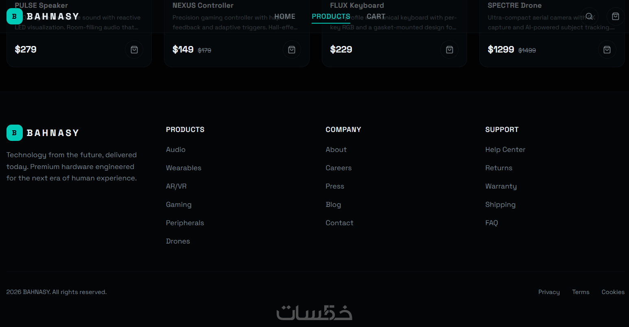This screenshot has width=629, height=327.
Task: Select the Products nav tab
Action: pos(331,16)
